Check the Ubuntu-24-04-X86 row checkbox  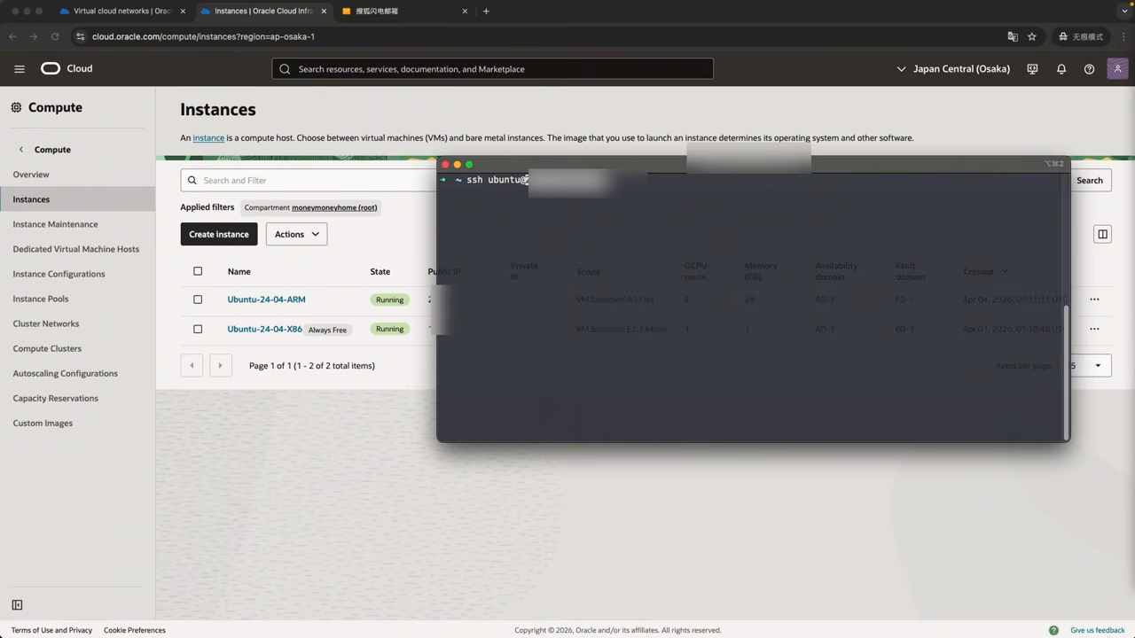[x=198, y=329]
